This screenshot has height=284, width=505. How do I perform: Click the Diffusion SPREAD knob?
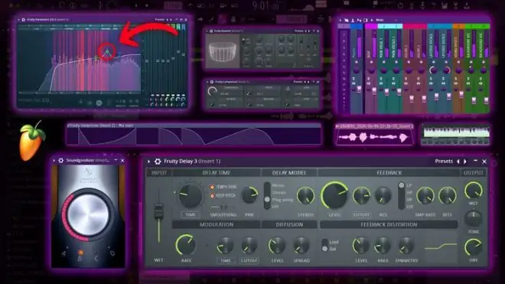point(301,246)
